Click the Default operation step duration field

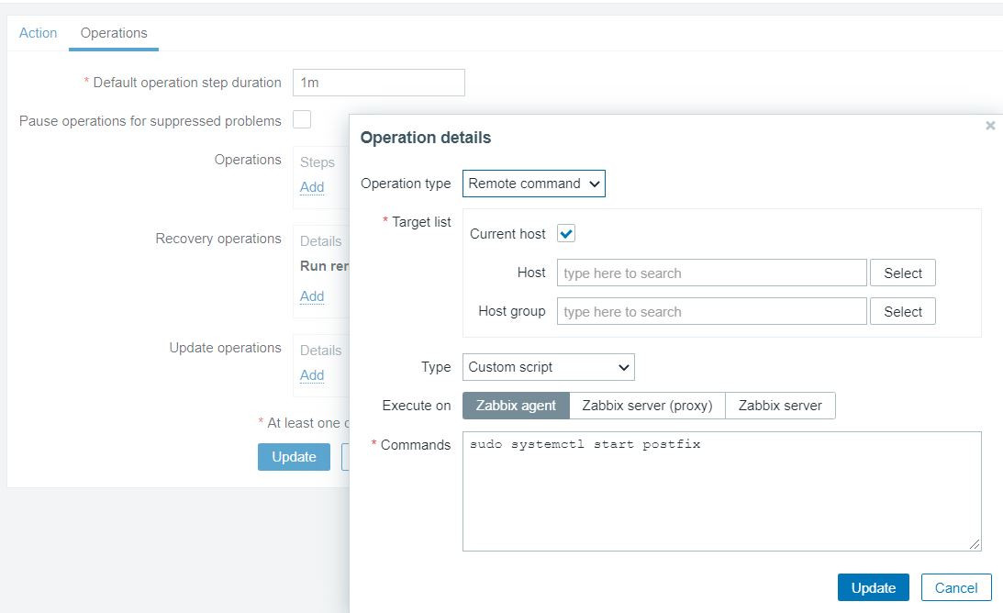378,83
